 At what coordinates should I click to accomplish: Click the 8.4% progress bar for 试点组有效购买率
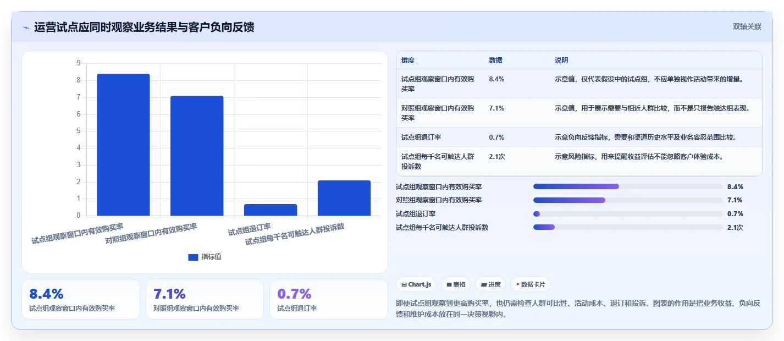coord(628,186)
